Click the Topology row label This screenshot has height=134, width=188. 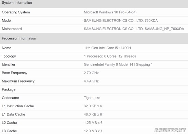(x=9, y=56)
